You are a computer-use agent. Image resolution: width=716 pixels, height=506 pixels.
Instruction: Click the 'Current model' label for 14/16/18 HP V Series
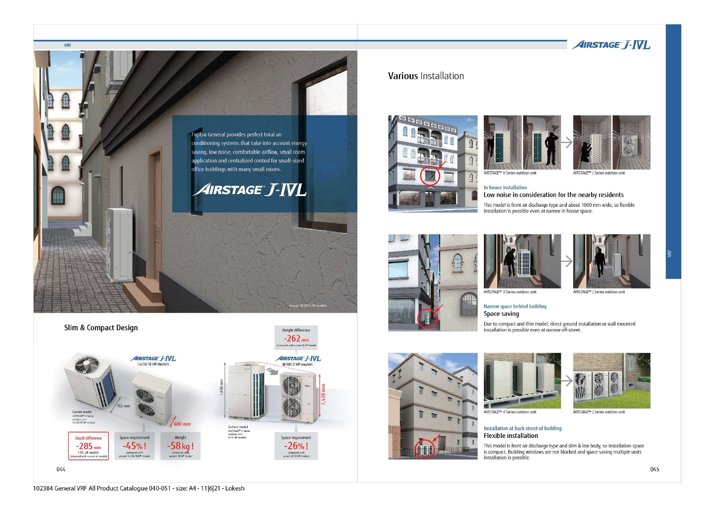(x=84, y=417)
